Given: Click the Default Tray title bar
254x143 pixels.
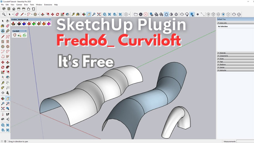Looking at the screenshot, I should [x=235, y=19].
